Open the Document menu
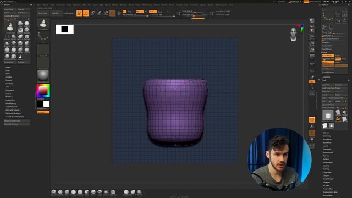352x198 pixels. 61,5
